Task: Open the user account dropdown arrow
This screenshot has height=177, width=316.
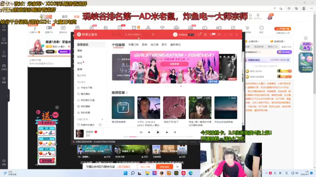Action: coord(196,35)
